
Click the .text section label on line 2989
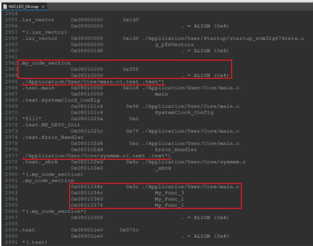[27, 230]
